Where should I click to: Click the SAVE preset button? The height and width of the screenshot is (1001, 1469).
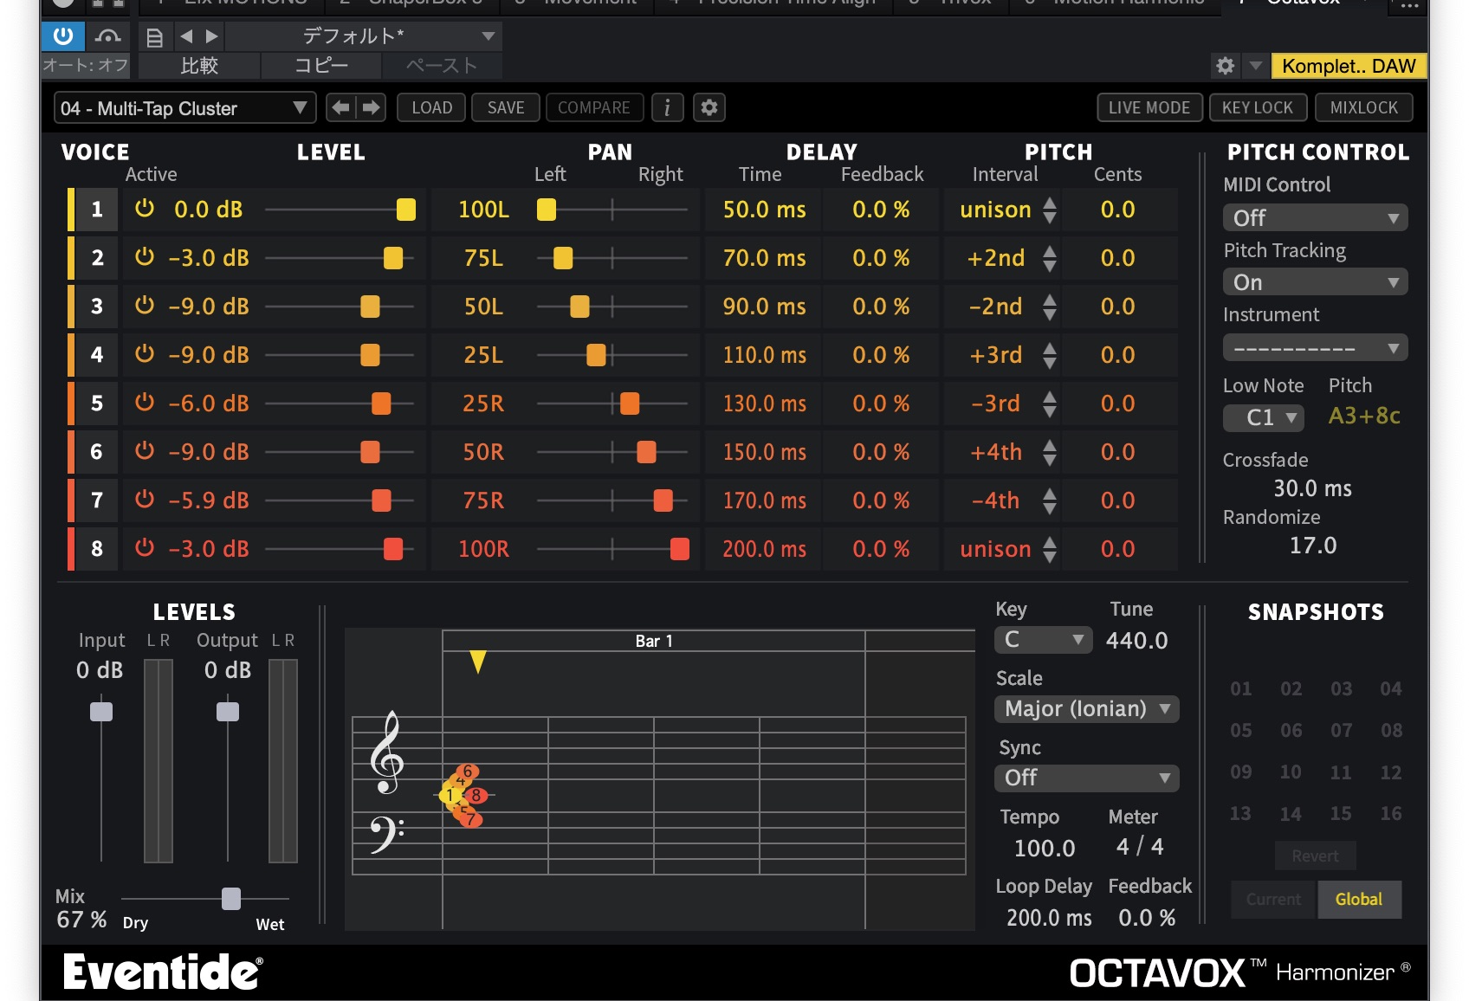(x=506, y=108)
